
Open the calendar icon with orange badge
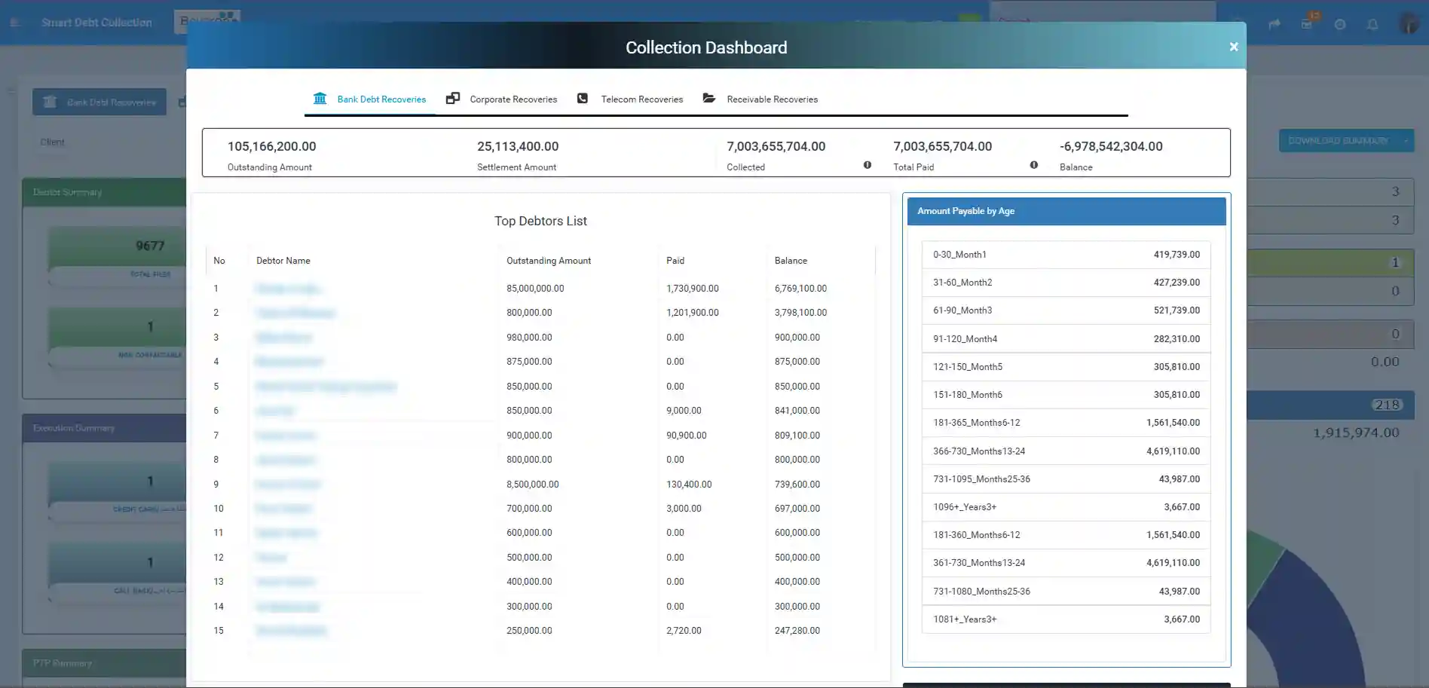[1308, 23]
